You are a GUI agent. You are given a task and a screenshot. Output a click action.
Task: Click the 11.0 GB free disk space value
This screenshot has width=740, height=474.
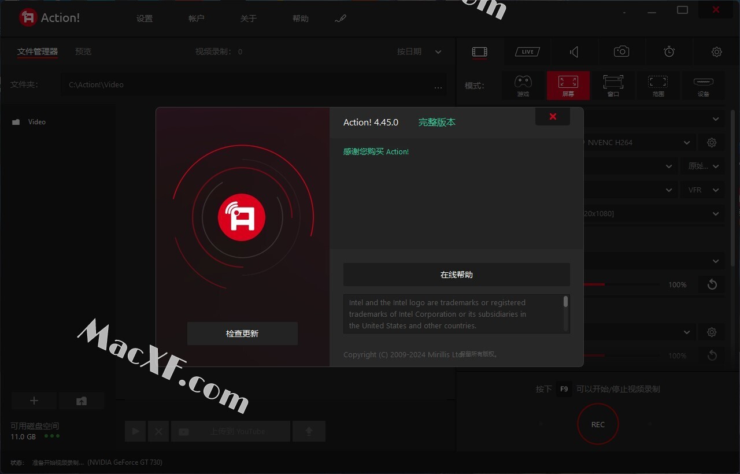tap(23, 437)
